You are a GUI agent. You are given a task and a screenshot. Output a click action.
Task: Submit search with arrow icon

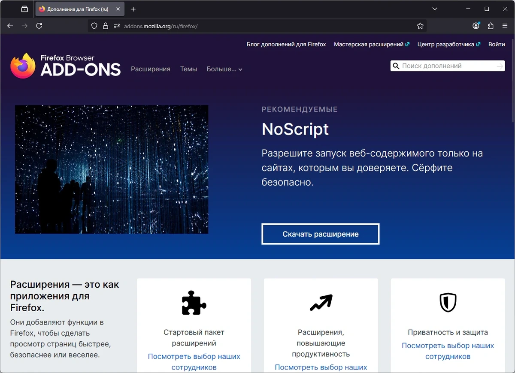tap(500, 66)
